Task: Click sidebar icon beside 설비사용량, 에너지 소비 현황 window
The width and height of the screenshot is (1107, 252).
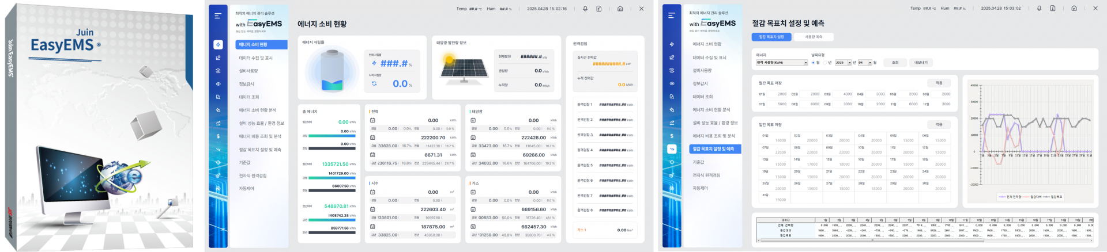Action: click(x=218, y=71)
